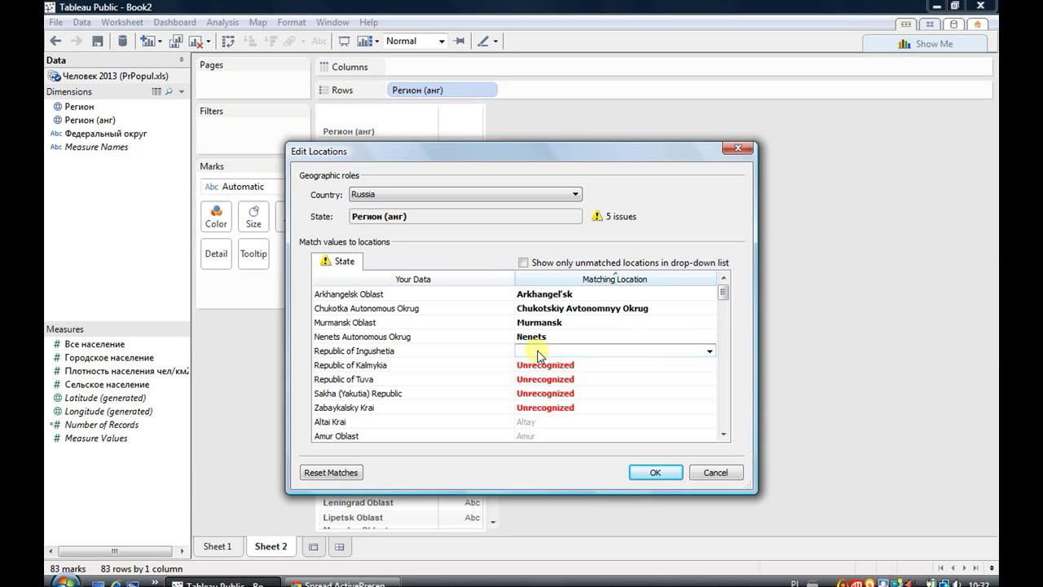The height and width of the screenshot is (587, 1043).
Task: Toggle Show only unmatched locations checkbox
Action: (x=523, y=263)
